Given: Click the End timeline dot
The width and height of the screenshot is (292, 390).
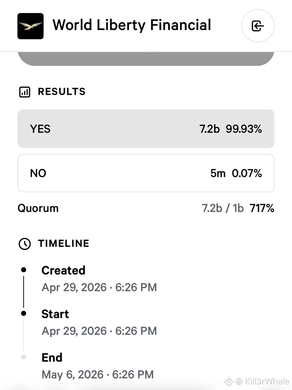Looking at the screenshot, I should coord(24,357).
